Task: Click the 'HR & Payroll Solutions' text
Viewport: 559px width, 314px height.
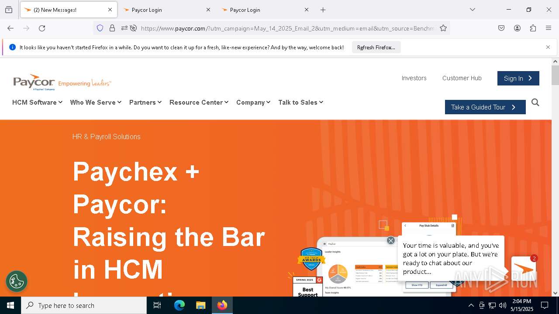Action: click(x=106, y=137)
